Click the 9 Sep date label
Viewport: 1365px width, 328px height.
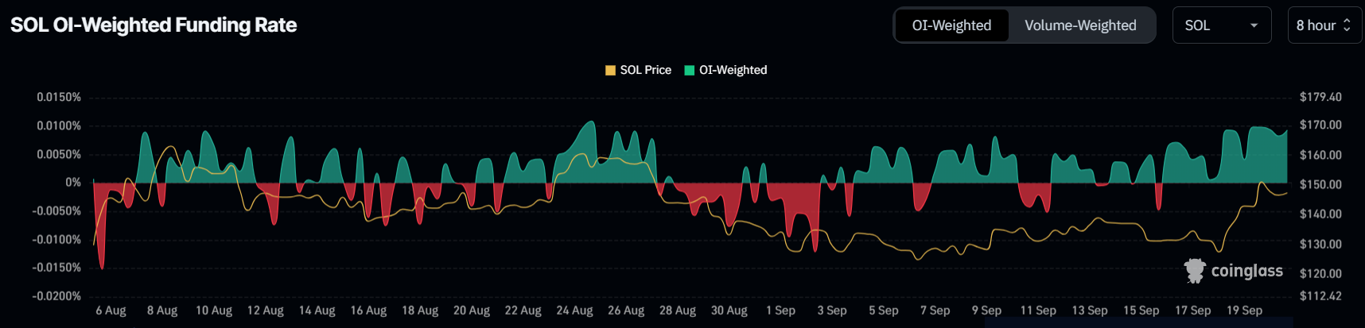[x=986, y=311]
